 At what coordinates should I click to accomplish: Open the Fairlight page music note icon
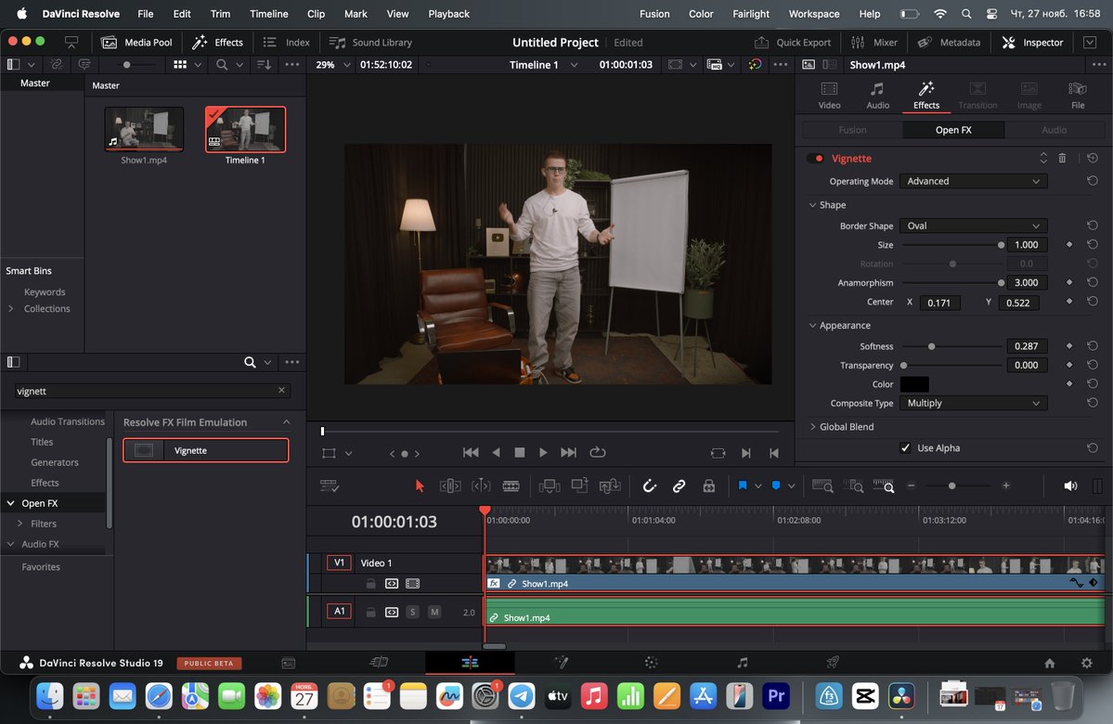742,663
